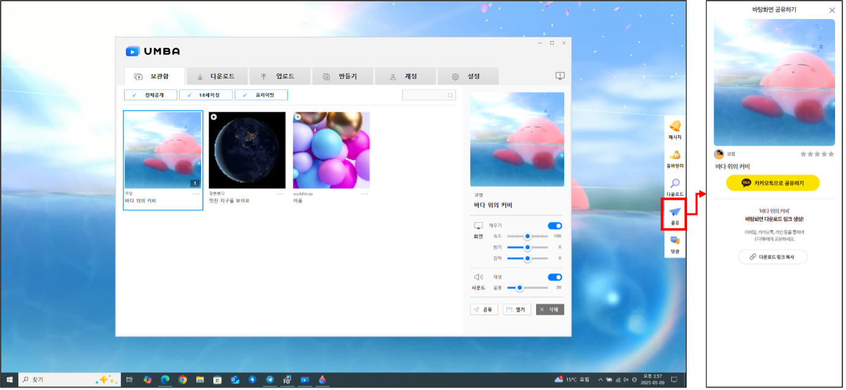The width and height of the screenshot is (846, 390).
Task: Click the UMBA logo
Action: tap(153, 51)
